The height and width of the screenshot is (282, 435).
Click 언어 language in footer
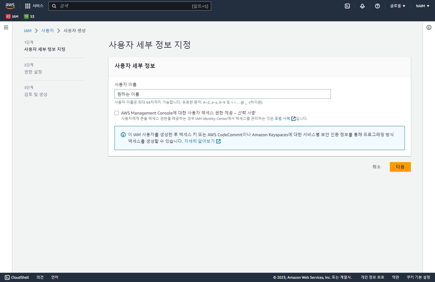(55, 277)
